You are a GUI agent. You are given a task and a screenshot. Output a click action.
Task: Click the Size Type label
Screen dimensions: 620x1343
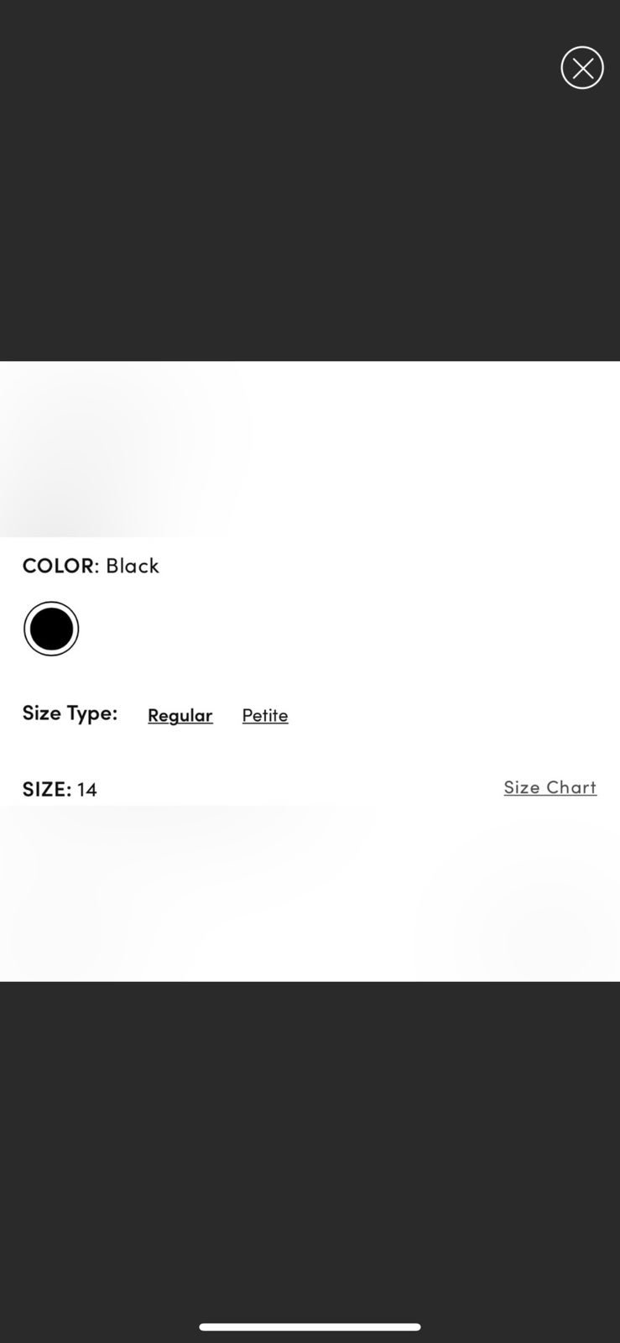tap(70, 713)
